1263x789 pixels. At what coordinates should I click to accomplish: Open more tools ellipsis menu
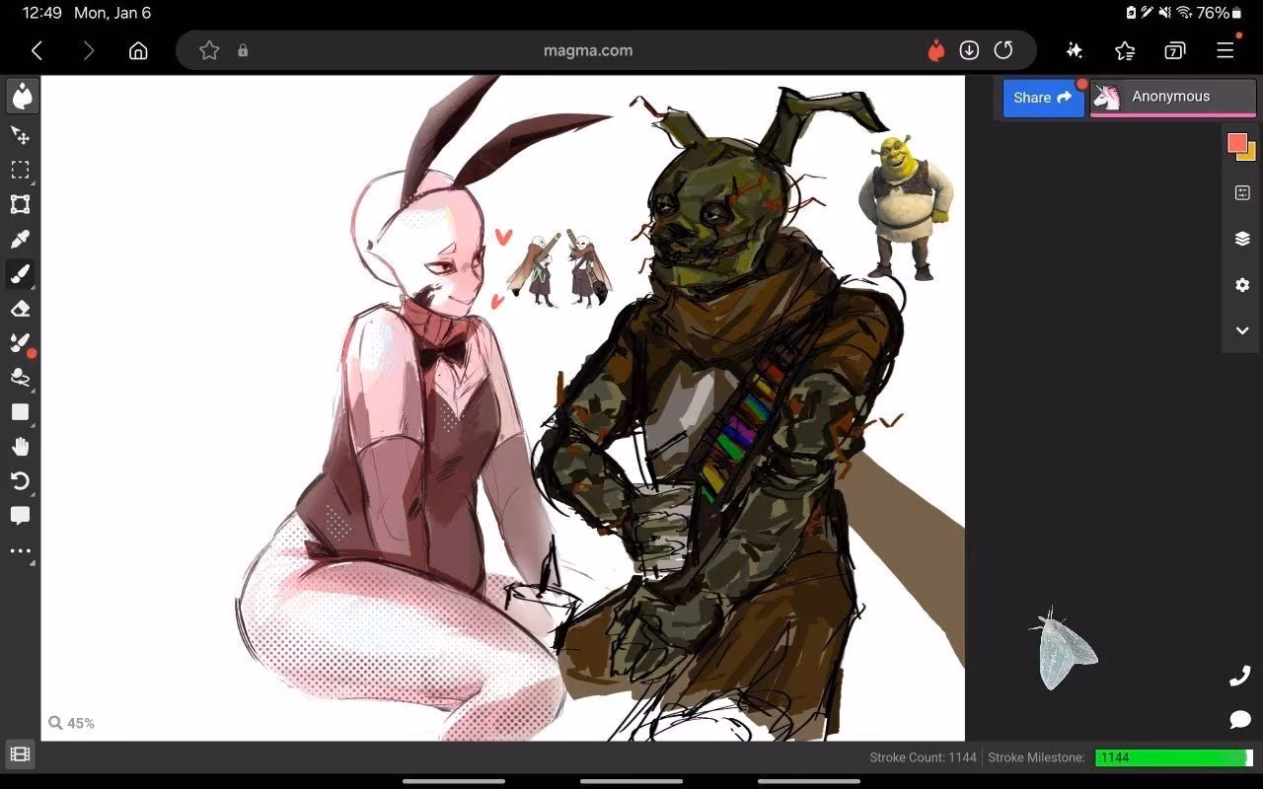point(21,551)
